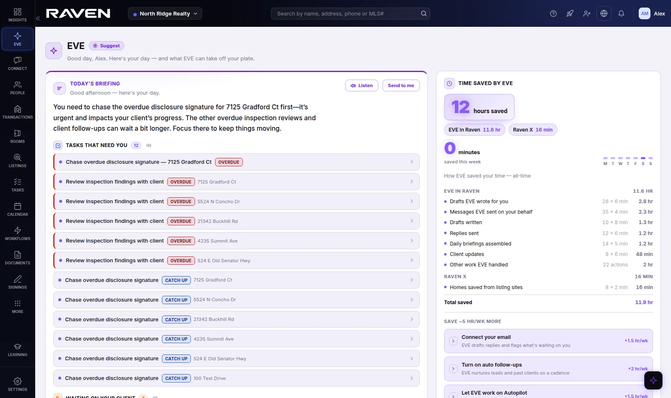671x398 pixels.
Task: Click the Listen button
Action: click(x=362, y=85)
